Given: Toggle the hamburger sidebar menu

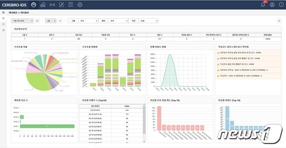Looking at the screenshot, I should tap(3, 12).
